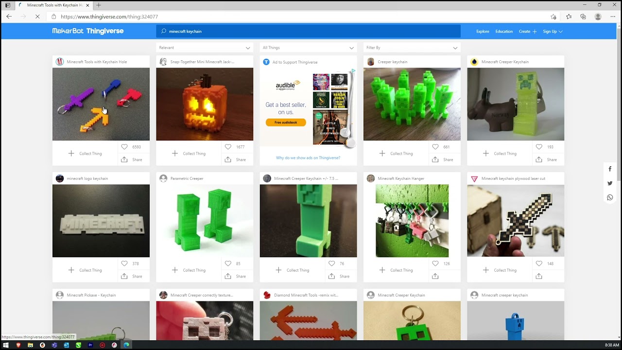
Task: Share the Minecraft Tools with Keychain Hole thing
Action: (x=132, y=159)
